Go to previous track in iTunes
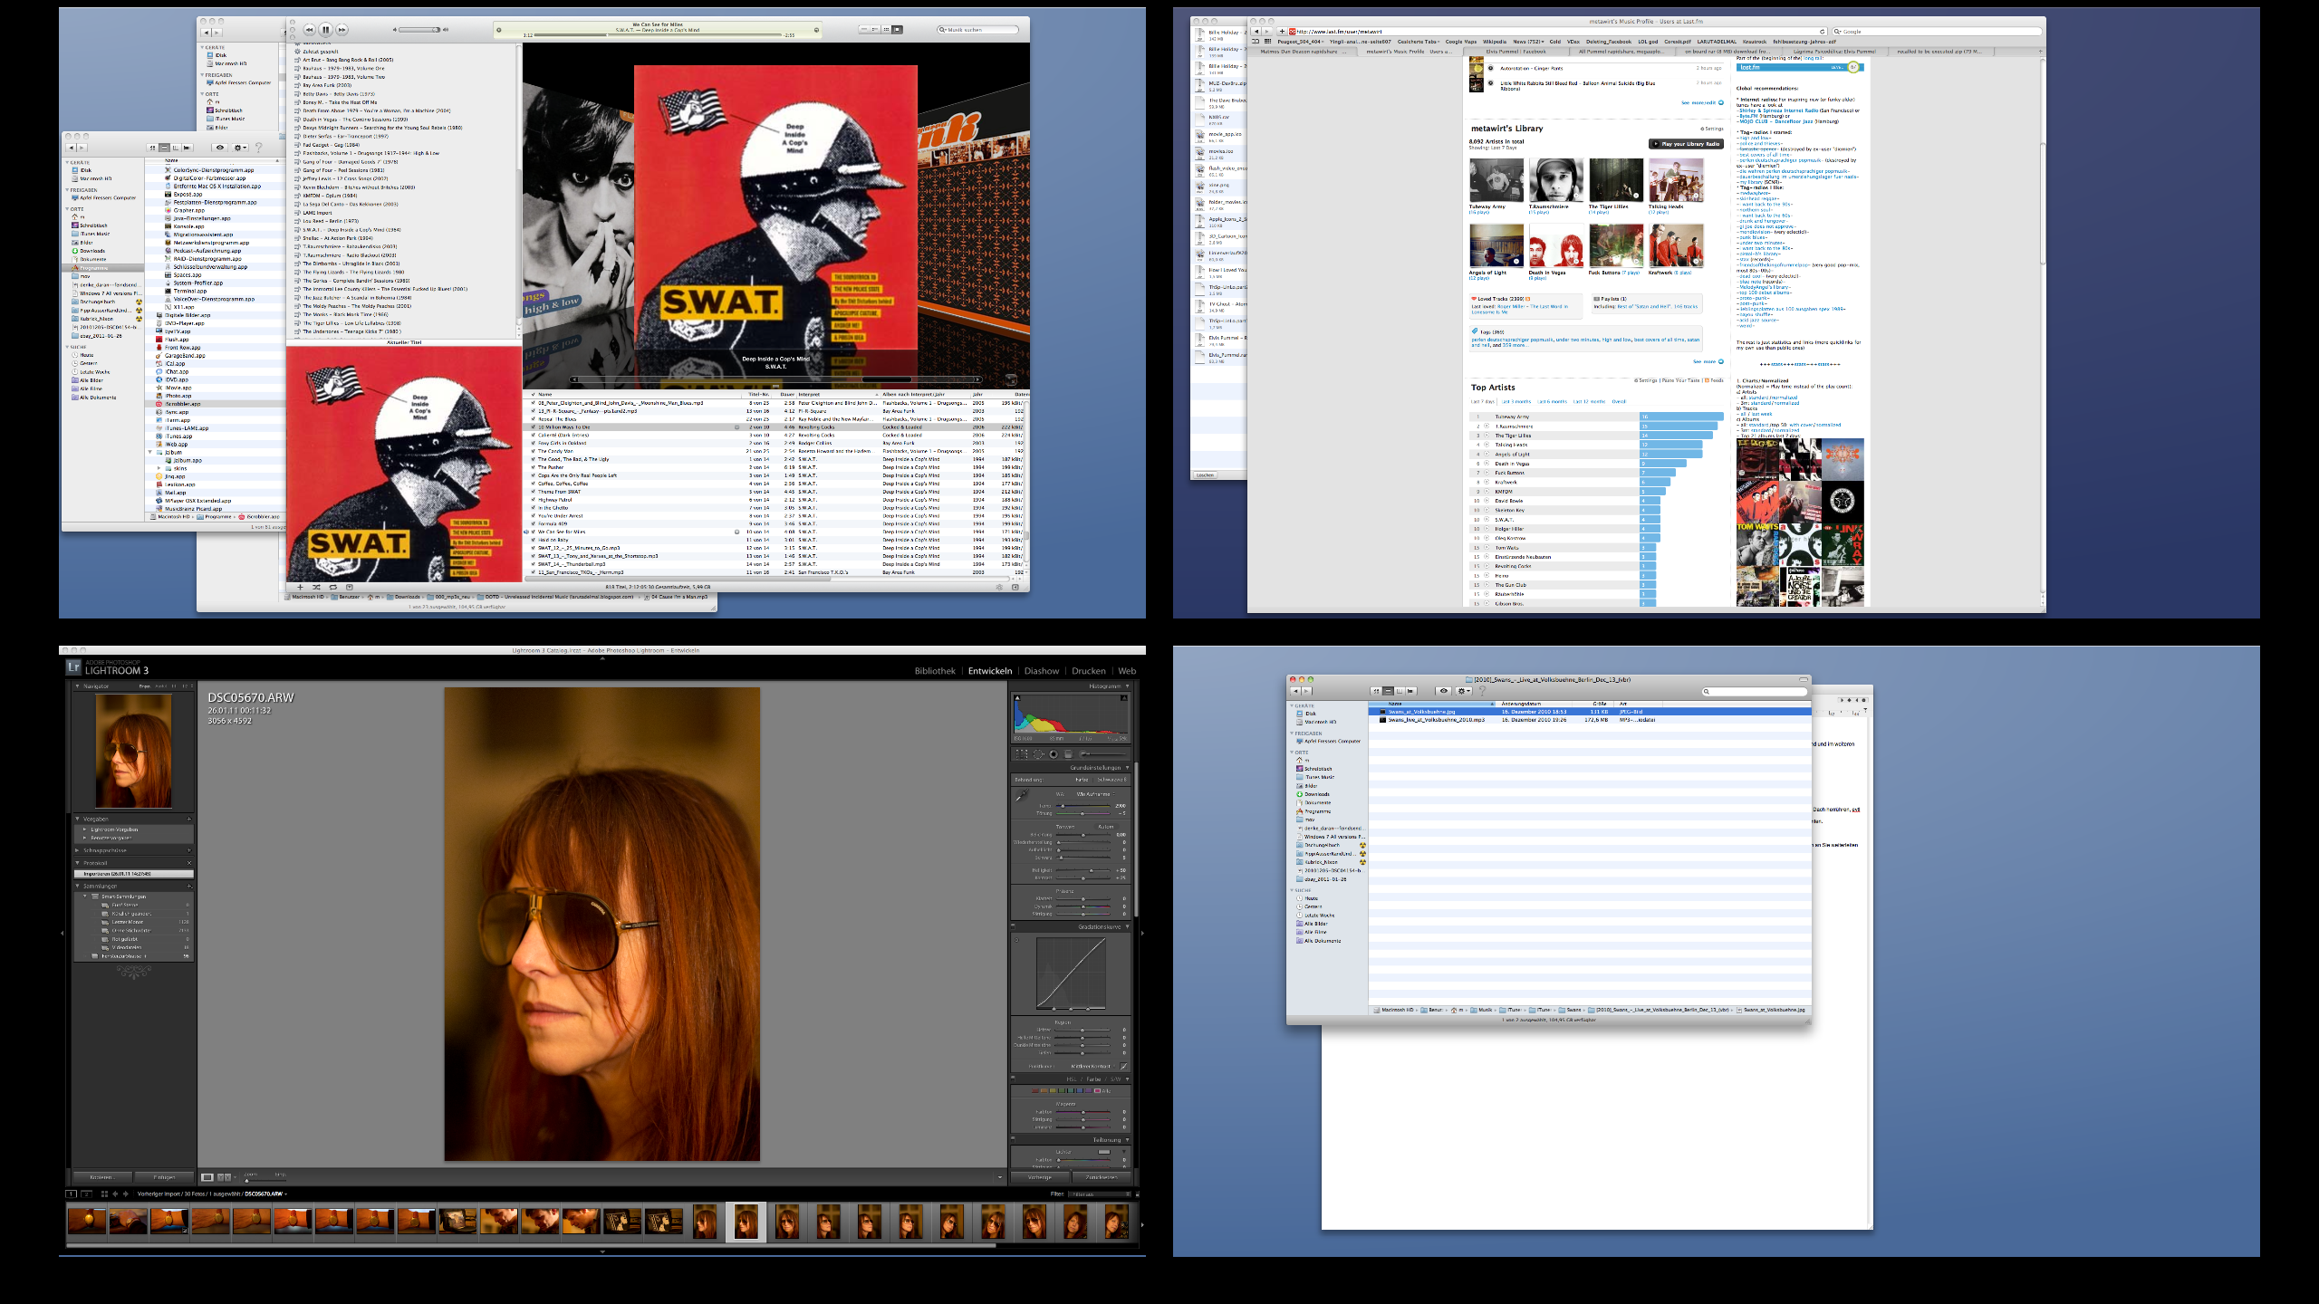2319x1304 pixels. [x=310, y=30]
